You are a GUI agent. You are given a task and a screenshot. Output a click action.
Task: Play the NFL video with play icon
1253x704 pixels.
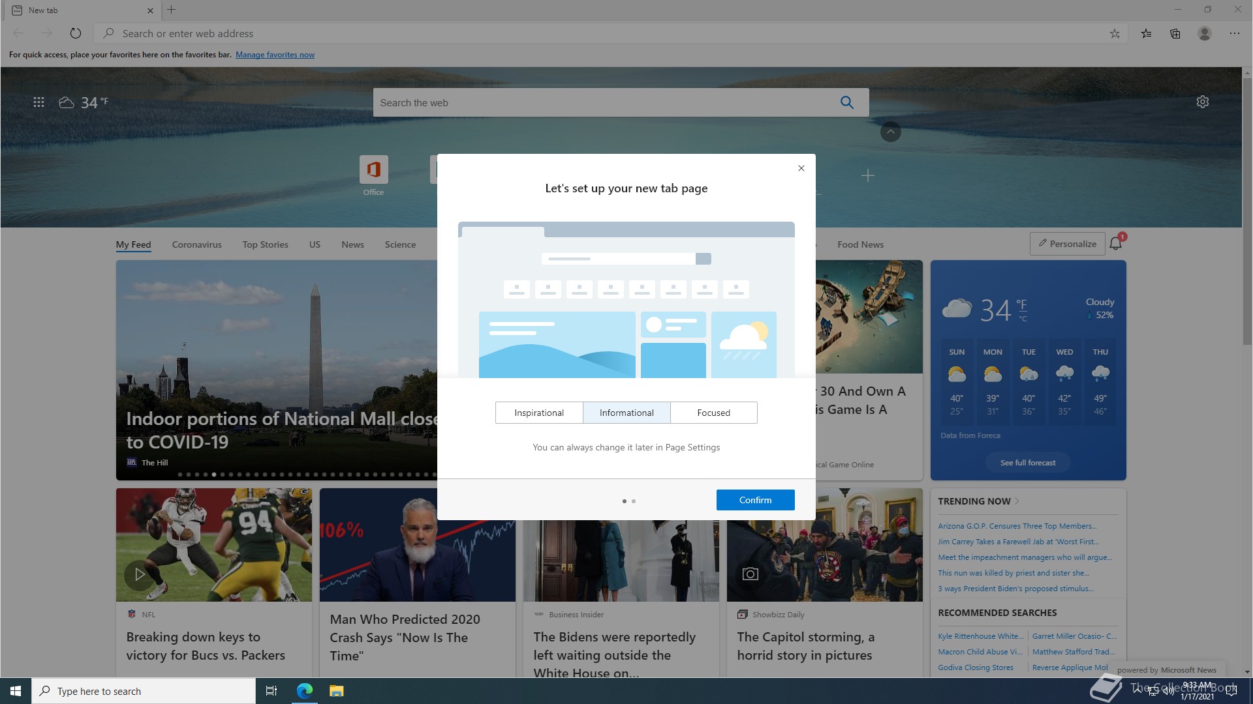139,574
